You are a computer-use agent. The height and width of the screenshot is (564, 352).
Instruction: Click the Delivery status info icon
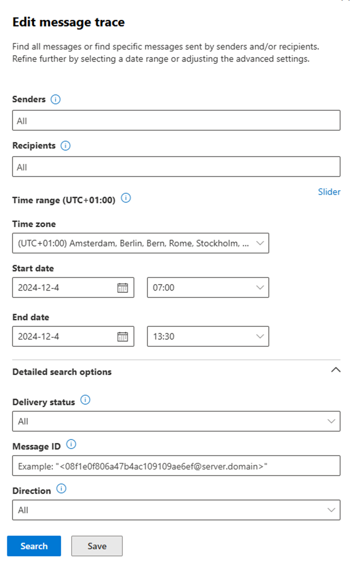(x=85, y=400)
